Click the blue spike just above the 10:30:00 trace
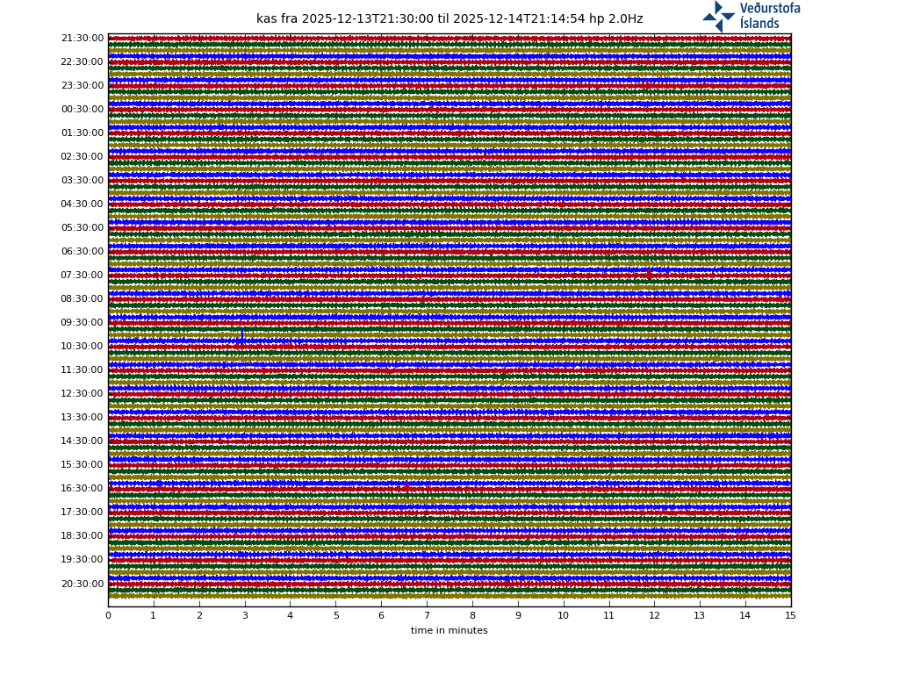The height and width of the screenshot is (674, 899). pos(241,337)
